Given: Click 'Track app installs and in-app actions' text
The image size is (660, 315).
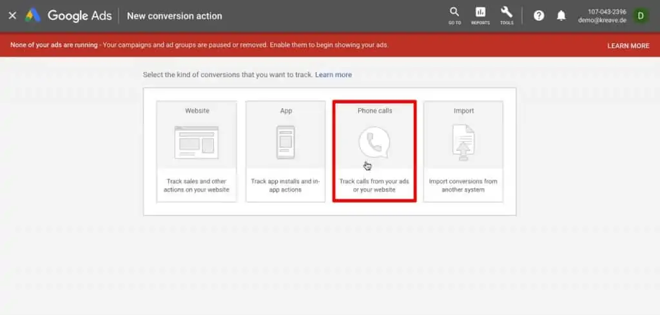Looking at the screenshot, I should tap(286, 186).
